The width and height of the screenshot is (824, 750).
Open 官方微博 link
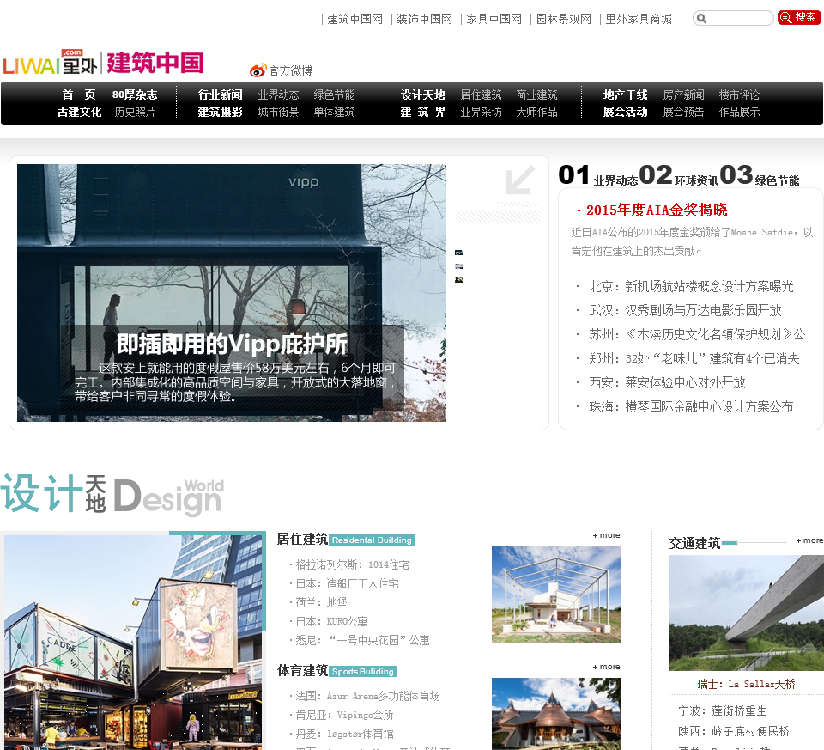point(291,70)
